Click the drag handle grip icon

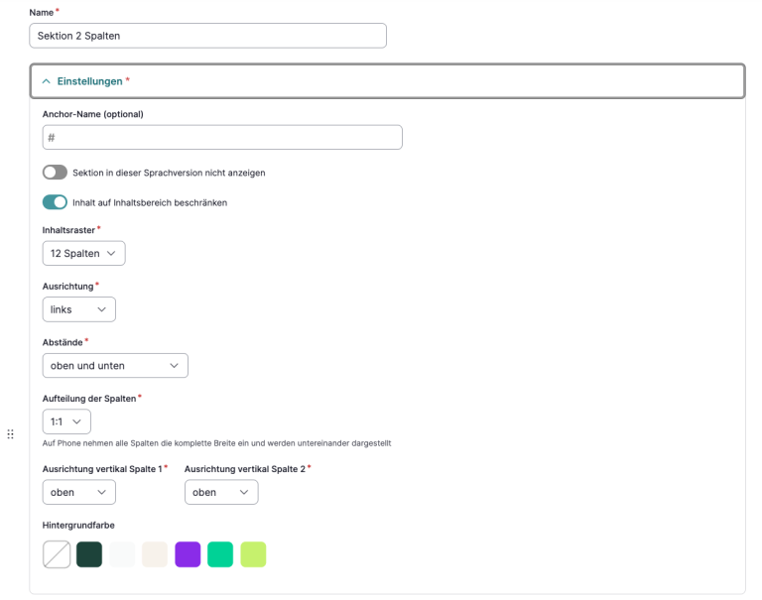pyautogui.click(x=10, y=434)
